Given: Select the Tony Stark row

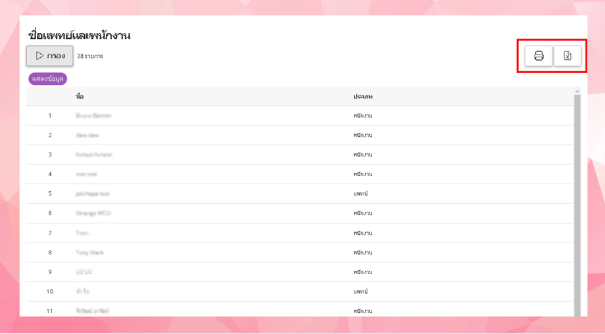Looking at the screenshot, I should [90, 252].
